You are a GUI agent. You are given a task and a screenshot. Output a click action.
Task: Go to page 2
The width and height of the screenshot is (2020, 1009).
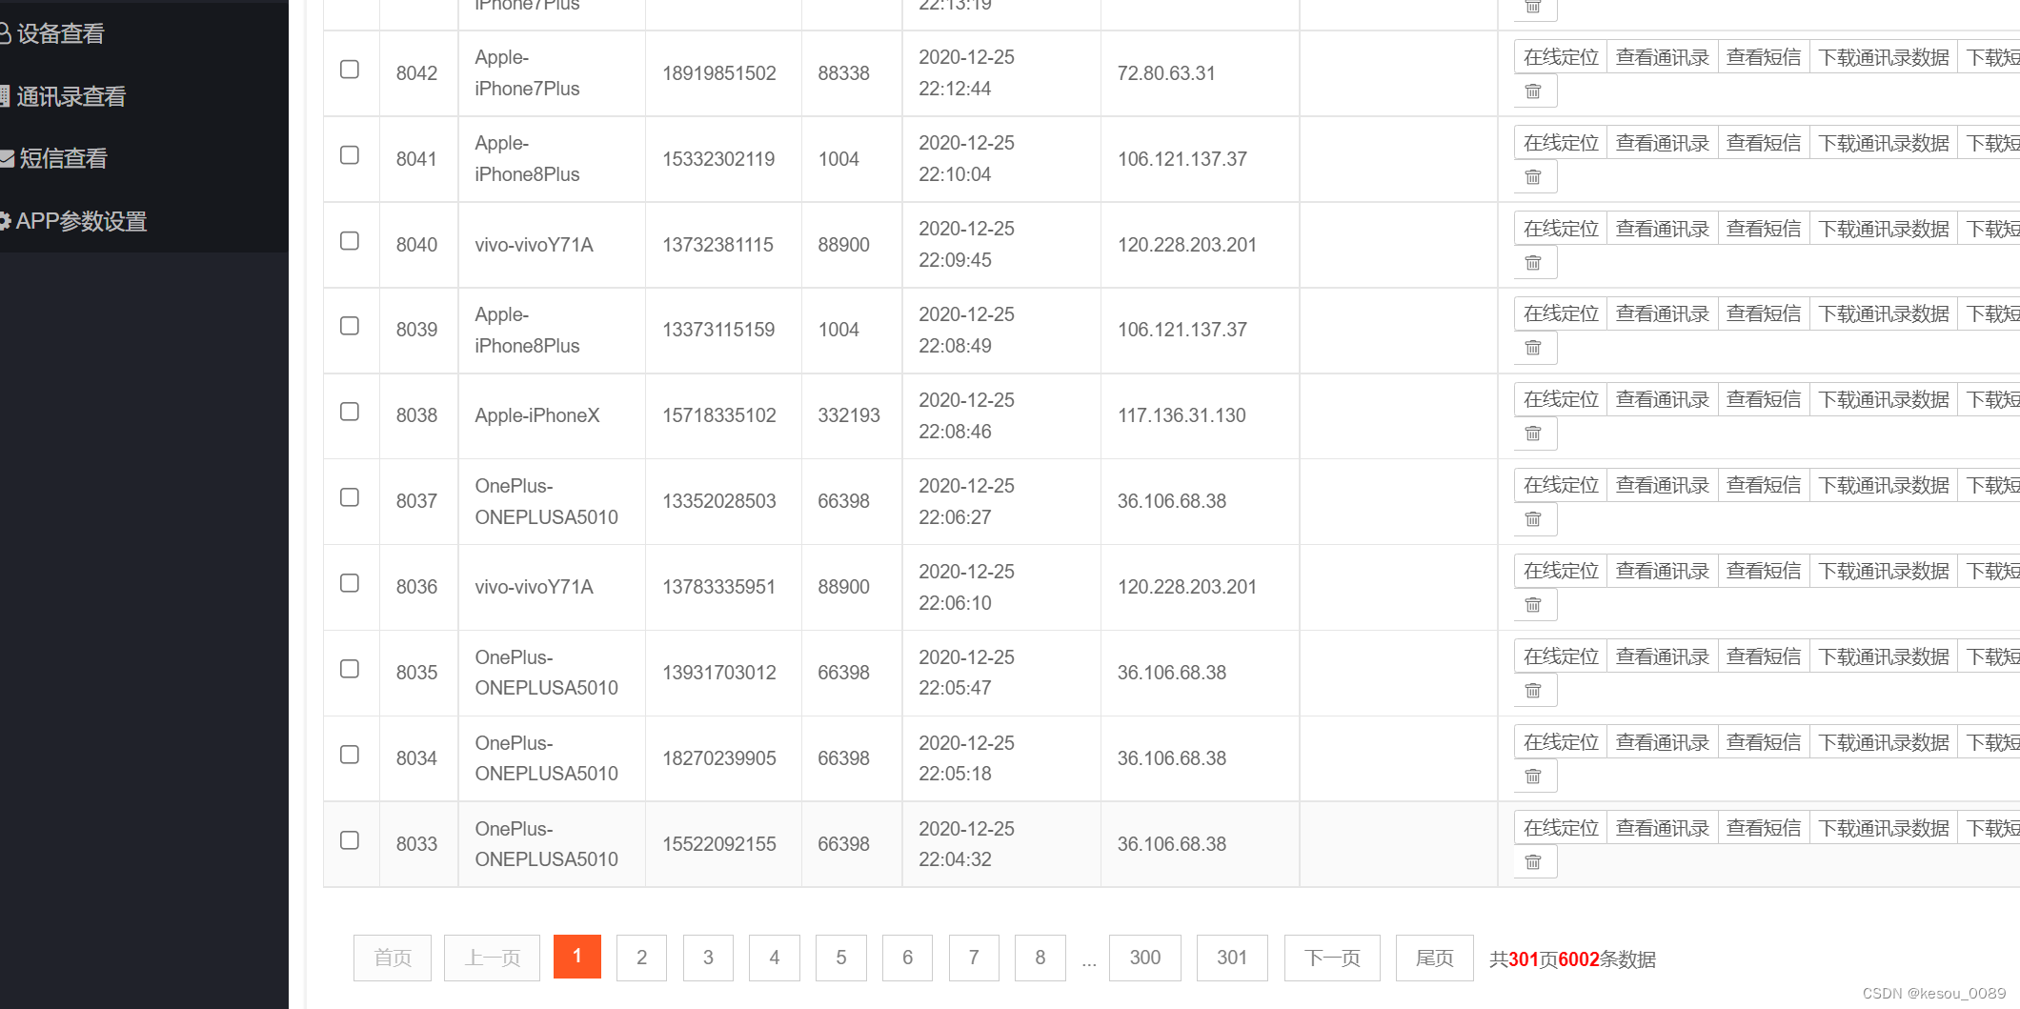click(641, 958)
